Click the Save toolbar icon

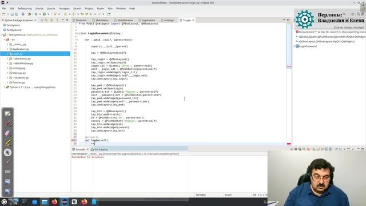coord(12,14)
